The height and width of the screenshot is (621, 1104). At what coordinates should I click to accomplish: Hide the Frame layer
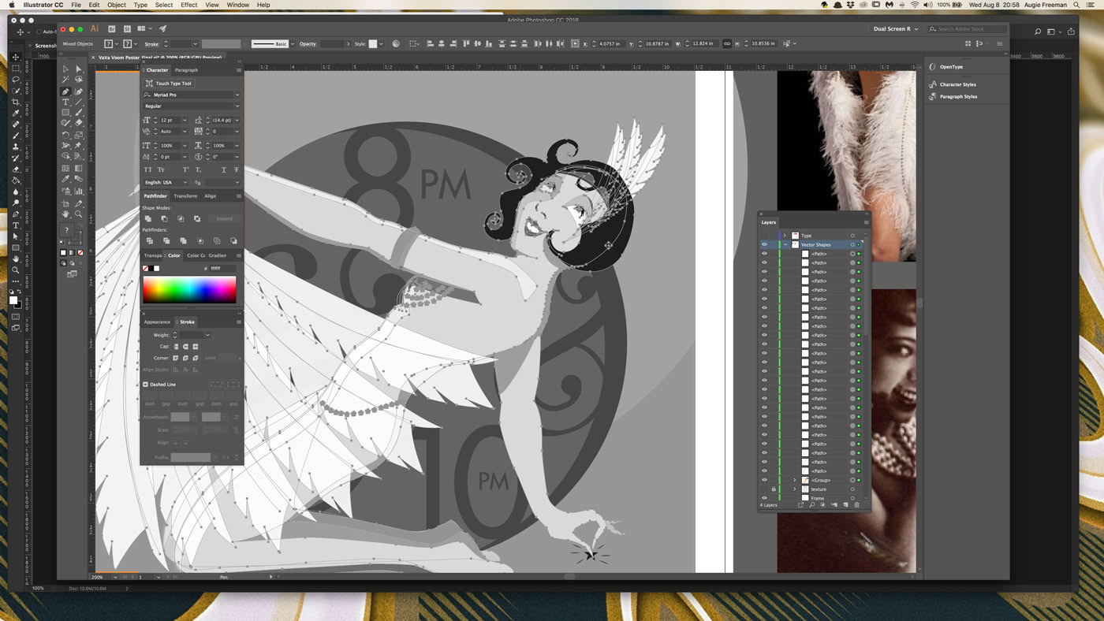tap(764, 498)
